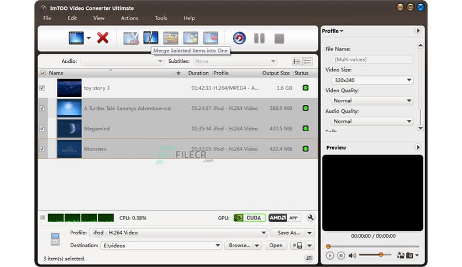Image resolution: width=462 pixels, height=267 pixels.
Task: Switch to list view mode icon
Action: pyautogui.click(x=297, y=61)
